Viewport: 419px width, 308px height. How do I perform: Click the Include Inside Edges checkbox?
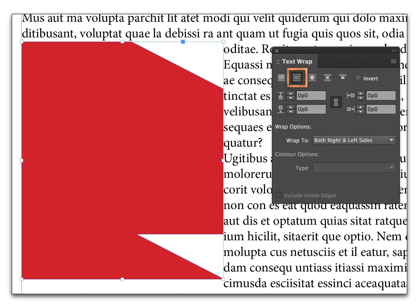coord(279,195)
